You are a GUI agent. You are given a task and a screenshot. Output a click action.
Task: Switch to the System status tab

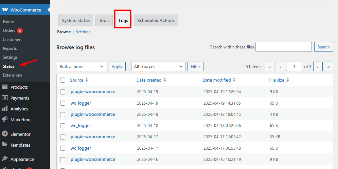tap(76, 20)
